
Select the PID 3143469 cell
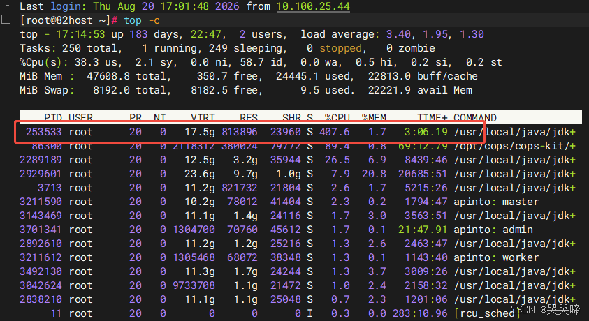pos(41,216)
